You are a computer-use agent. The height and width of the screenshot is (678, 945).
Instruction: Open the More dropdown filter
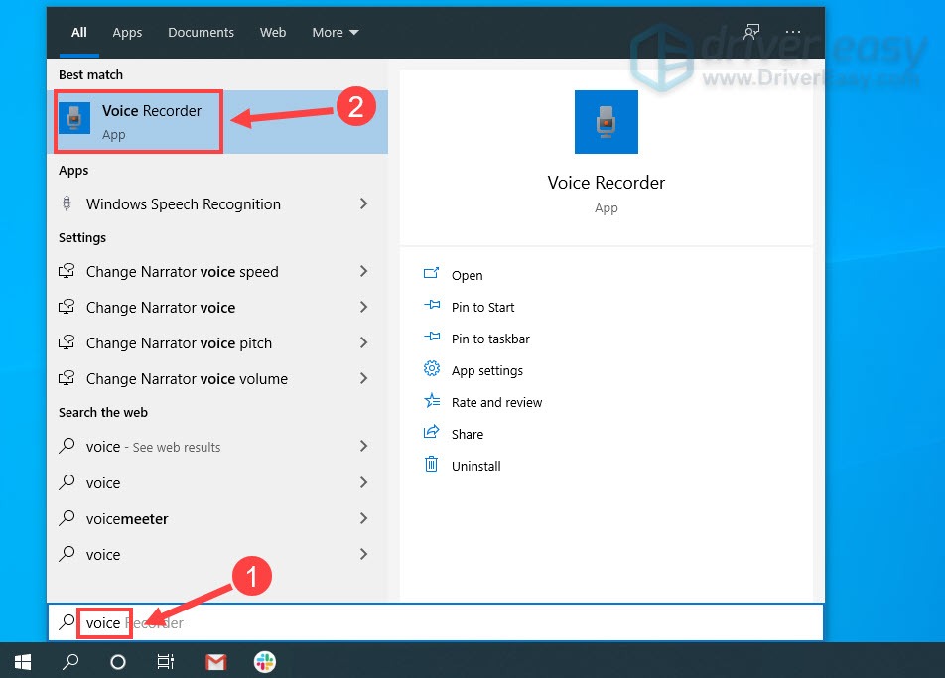tap(335, 32)
